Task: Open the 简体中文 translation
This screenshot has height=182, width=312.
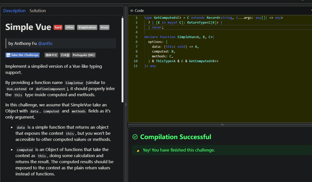Action: tap(52, 55)
